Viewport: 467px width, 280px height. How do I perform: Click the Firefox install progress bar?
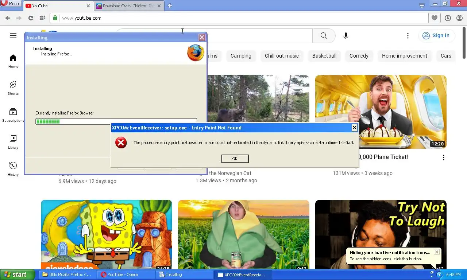point(116,121)
